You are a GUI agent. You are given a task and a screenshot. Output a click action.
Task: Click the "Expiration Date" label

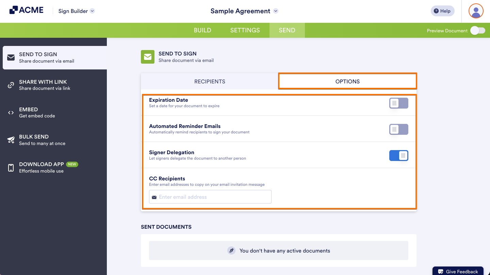pos(168,100)
